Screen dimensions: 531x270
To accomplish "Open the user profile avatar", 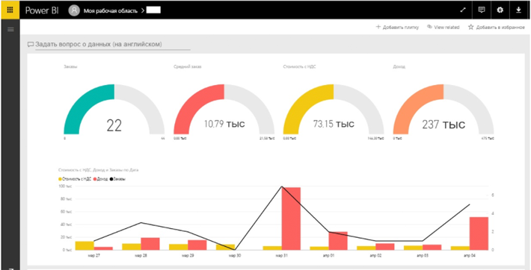I will (74, 10).
